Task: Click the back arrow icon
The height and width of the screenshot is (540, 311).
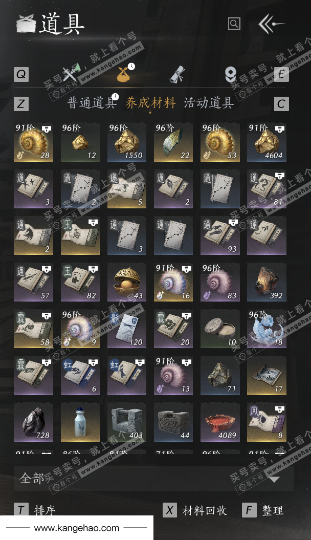Action: [272, 24]
